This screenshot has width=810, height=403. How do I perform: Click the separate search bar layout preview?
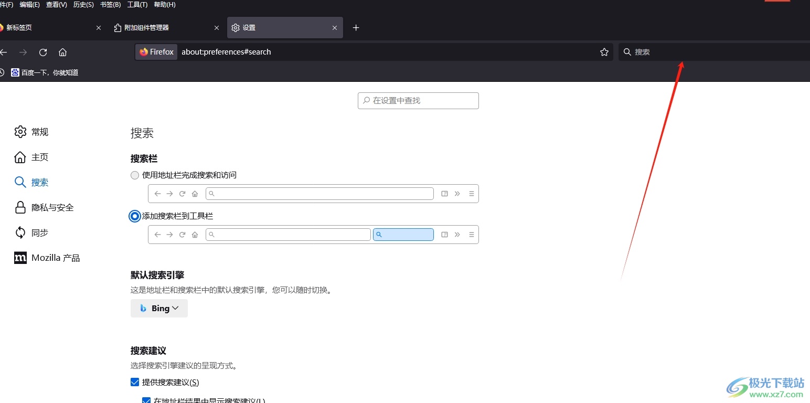(313, 235)
